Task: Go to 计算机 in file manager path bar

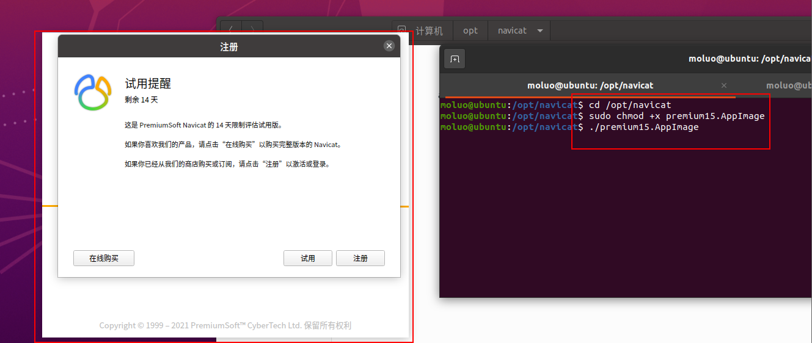Action: pos(429,31)
